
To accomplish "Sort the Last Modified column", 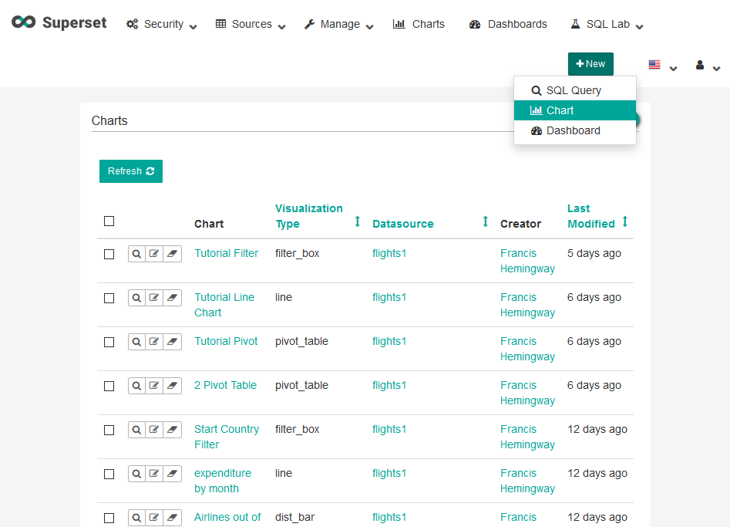I will pos(624,222).
